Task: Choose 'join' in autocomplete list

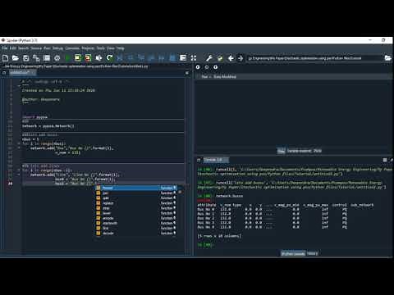Action: point(136,193)
